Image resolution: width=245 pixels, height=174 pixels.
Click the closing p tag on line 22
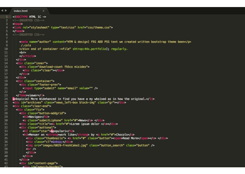pyautogui.click(x=23, y=92)
